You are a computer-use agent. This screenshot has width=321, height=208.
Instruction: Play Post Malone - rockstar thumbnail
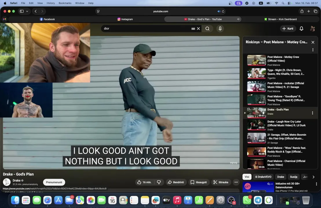256,86
